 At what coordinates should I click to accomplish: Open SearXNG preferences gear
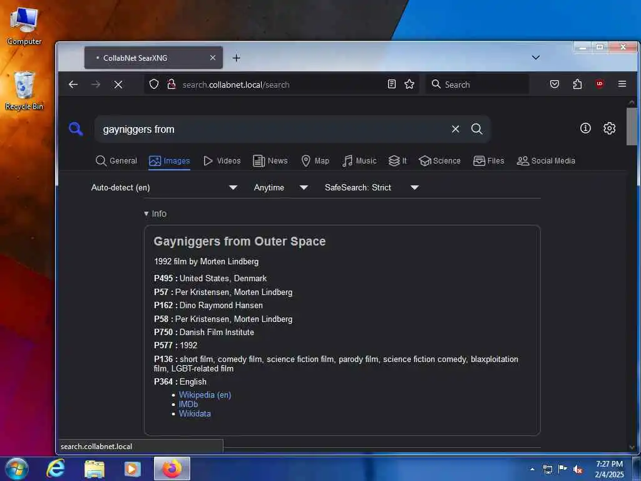coord(609,128)
